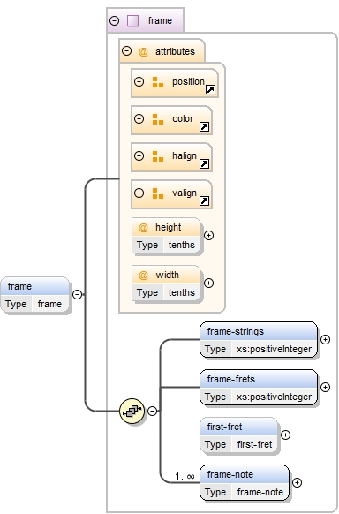This screenshot has height=514, width=339.
Task: Click the orange position group icon
Action: (x=158, y=82)
